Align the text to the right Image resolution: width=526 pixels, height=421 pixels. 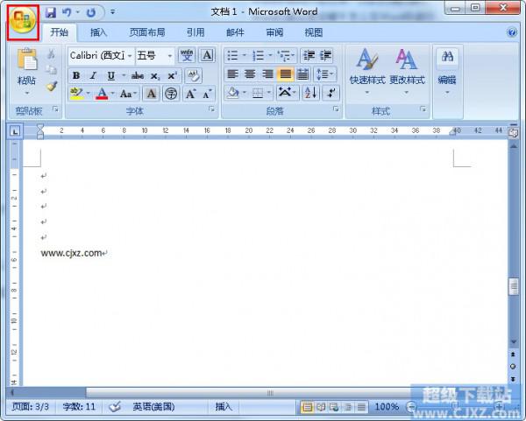coord(267,74)
